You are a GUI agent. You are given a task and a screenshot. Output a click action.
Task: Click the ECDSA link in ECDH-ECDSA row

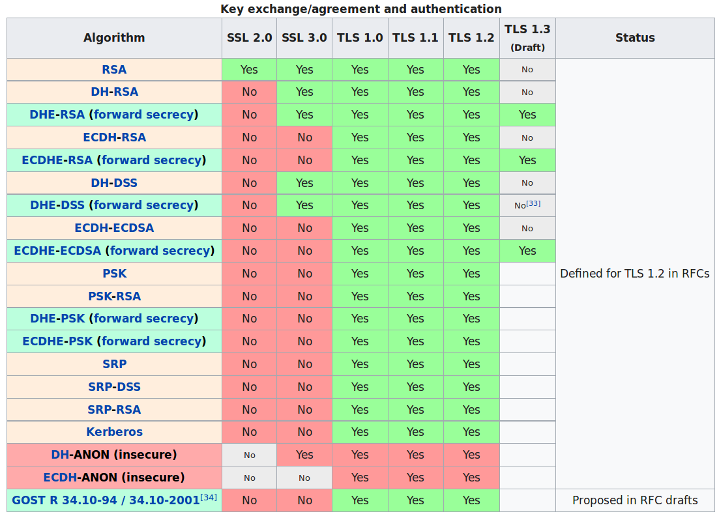point(132,228)
